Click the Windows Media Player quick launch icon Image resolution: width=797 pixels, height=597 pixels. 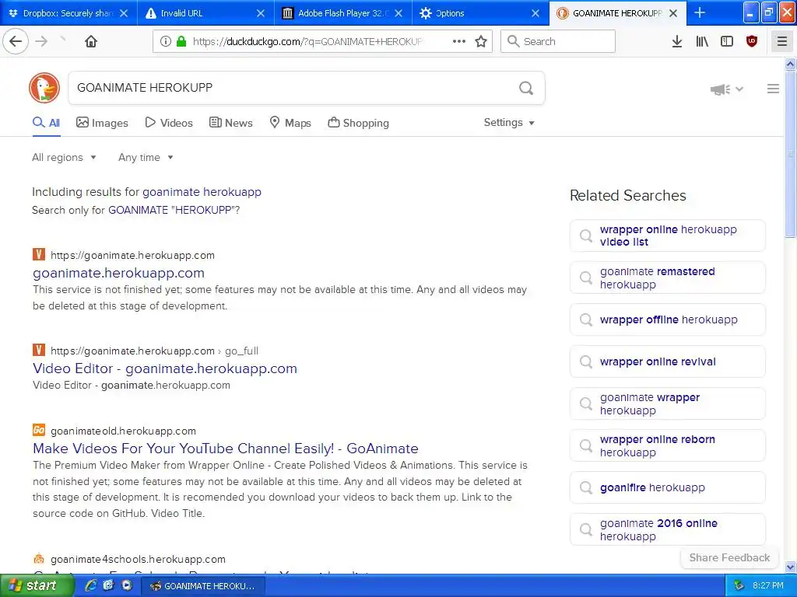point(127,585)
